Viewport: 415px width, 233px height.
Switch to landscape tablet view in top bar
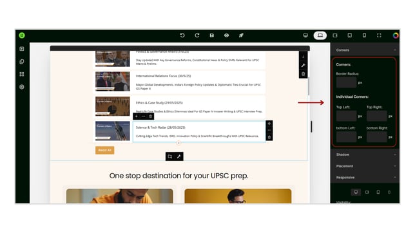coord(335,35)
